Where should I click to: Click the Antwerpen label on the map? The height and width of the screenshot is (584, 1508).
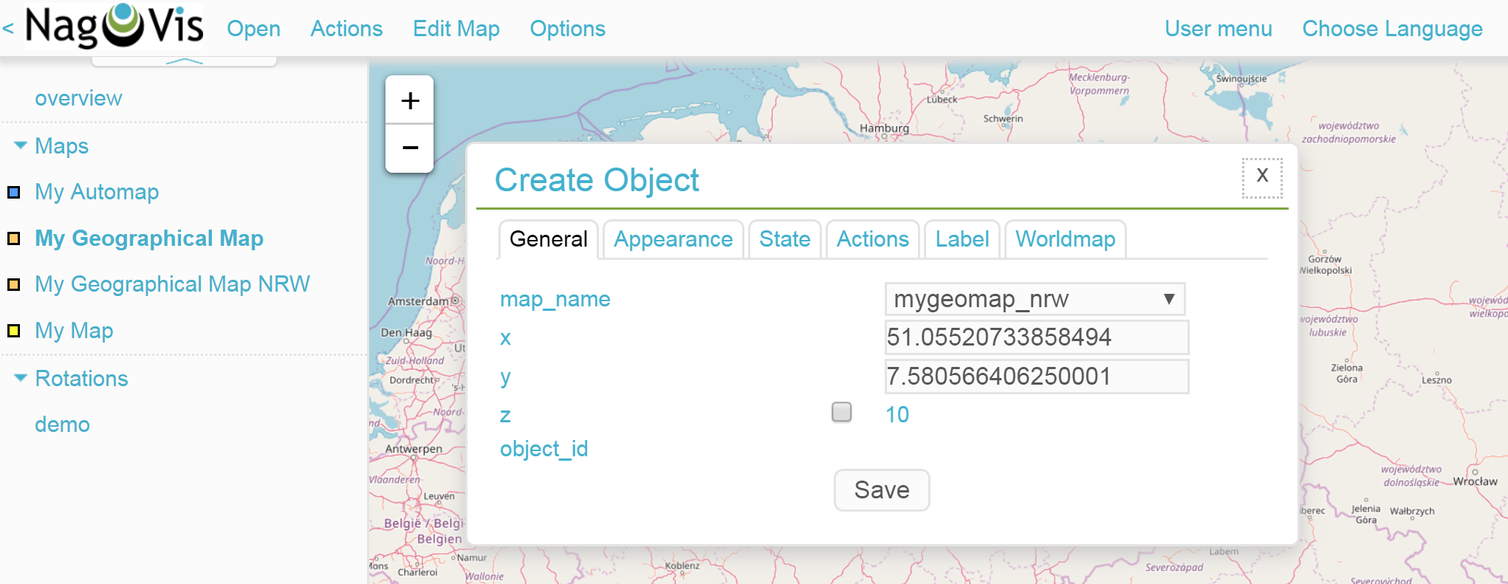coord(414,449)
